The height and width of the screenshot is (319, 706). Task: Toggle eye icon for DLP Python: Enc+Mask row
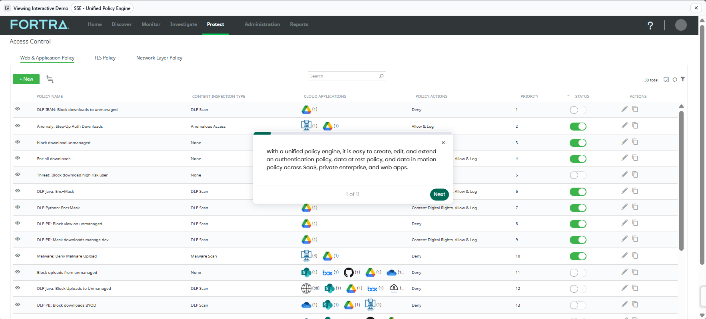pyautogui.click(x=18, y=207)
